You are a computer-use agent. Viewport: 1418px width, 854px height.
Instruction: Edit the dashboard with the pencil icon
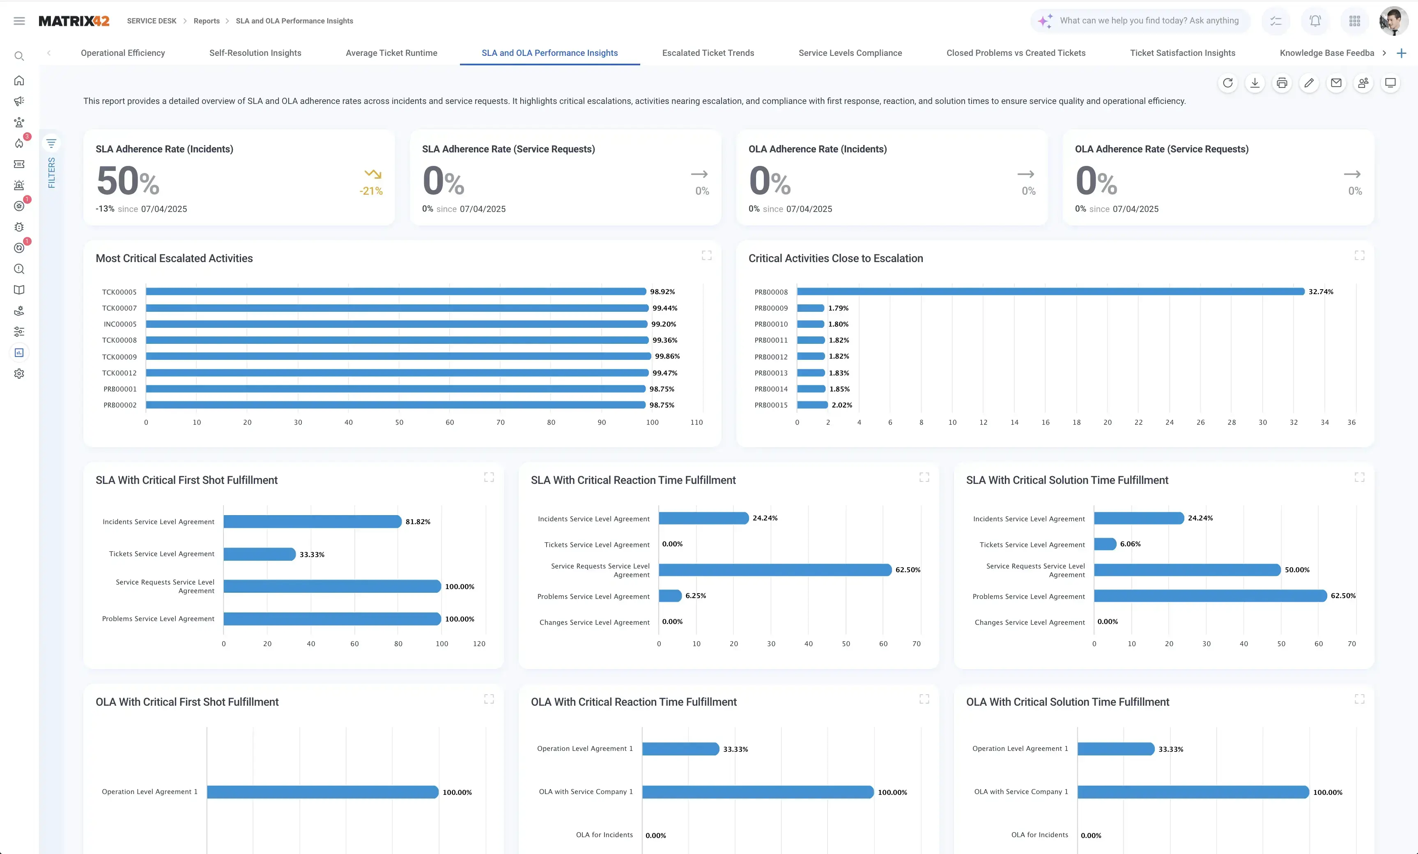[1309, 83]
